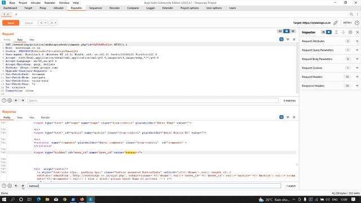Image resolution: width=361 pixels, height=203 pixels.
Task: Toggle message inspection icon in Request pane
Action: click(281, 39)
